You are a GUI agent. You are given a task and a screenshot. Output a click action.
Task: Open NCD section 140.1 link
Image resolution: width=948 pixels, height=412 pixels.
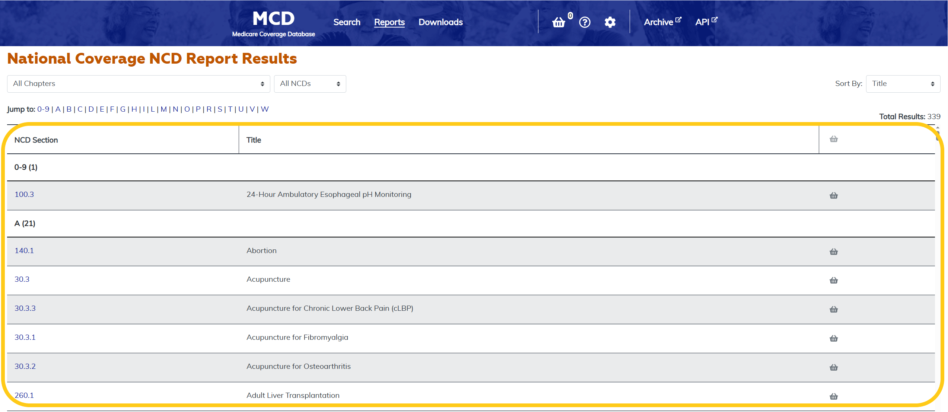(24, 250)
